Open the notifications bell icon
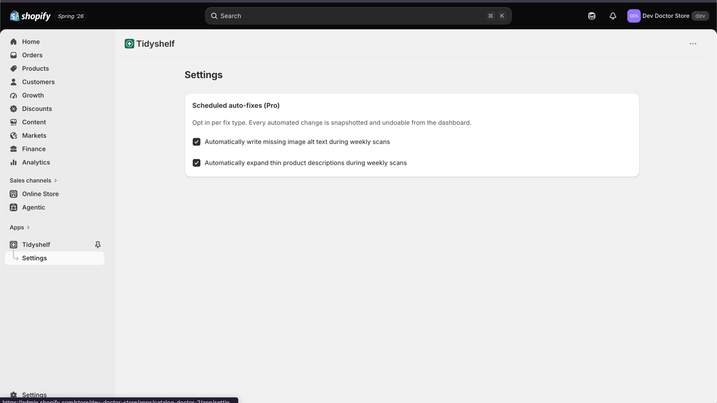 point(613,16)
